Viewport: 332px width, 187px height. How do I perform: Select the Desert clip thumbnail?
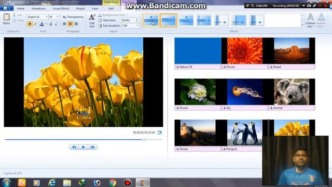(x=292, y=51)
